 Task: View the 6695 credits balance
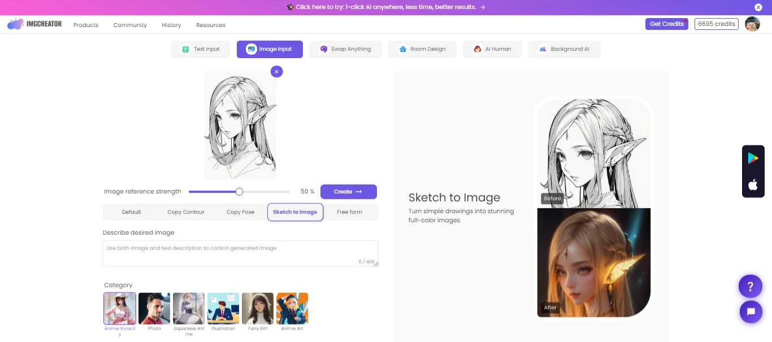[x=717, y=24]
